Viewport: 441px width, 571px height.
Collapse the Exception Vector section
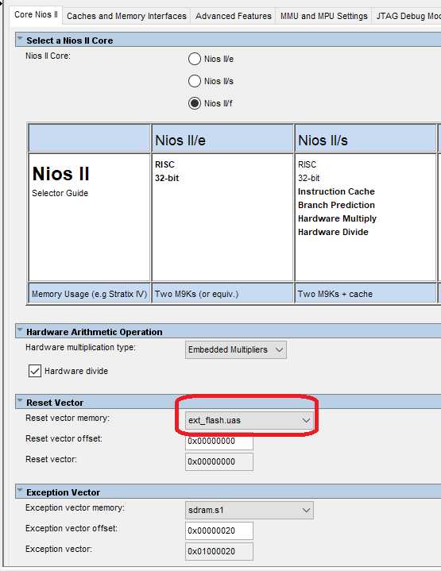click(20, 490)
